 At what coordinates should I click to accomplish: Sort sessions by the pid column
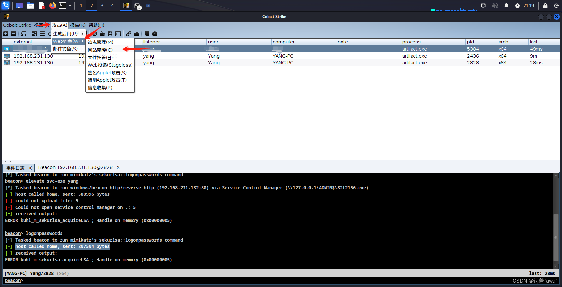tap(481, 42)
